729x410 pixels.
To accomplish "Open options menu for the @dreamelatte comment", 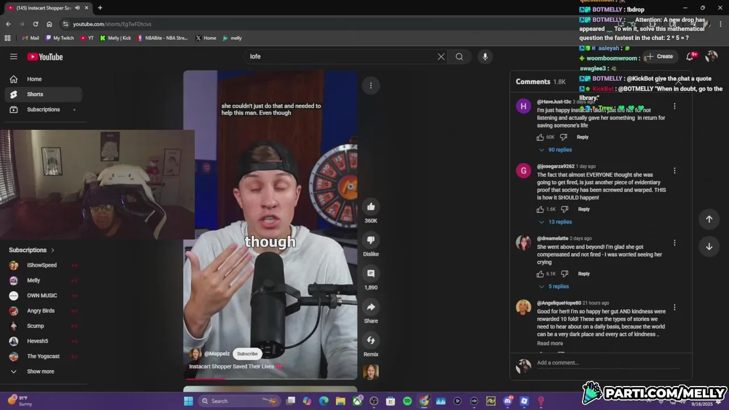I will (674, 243).
